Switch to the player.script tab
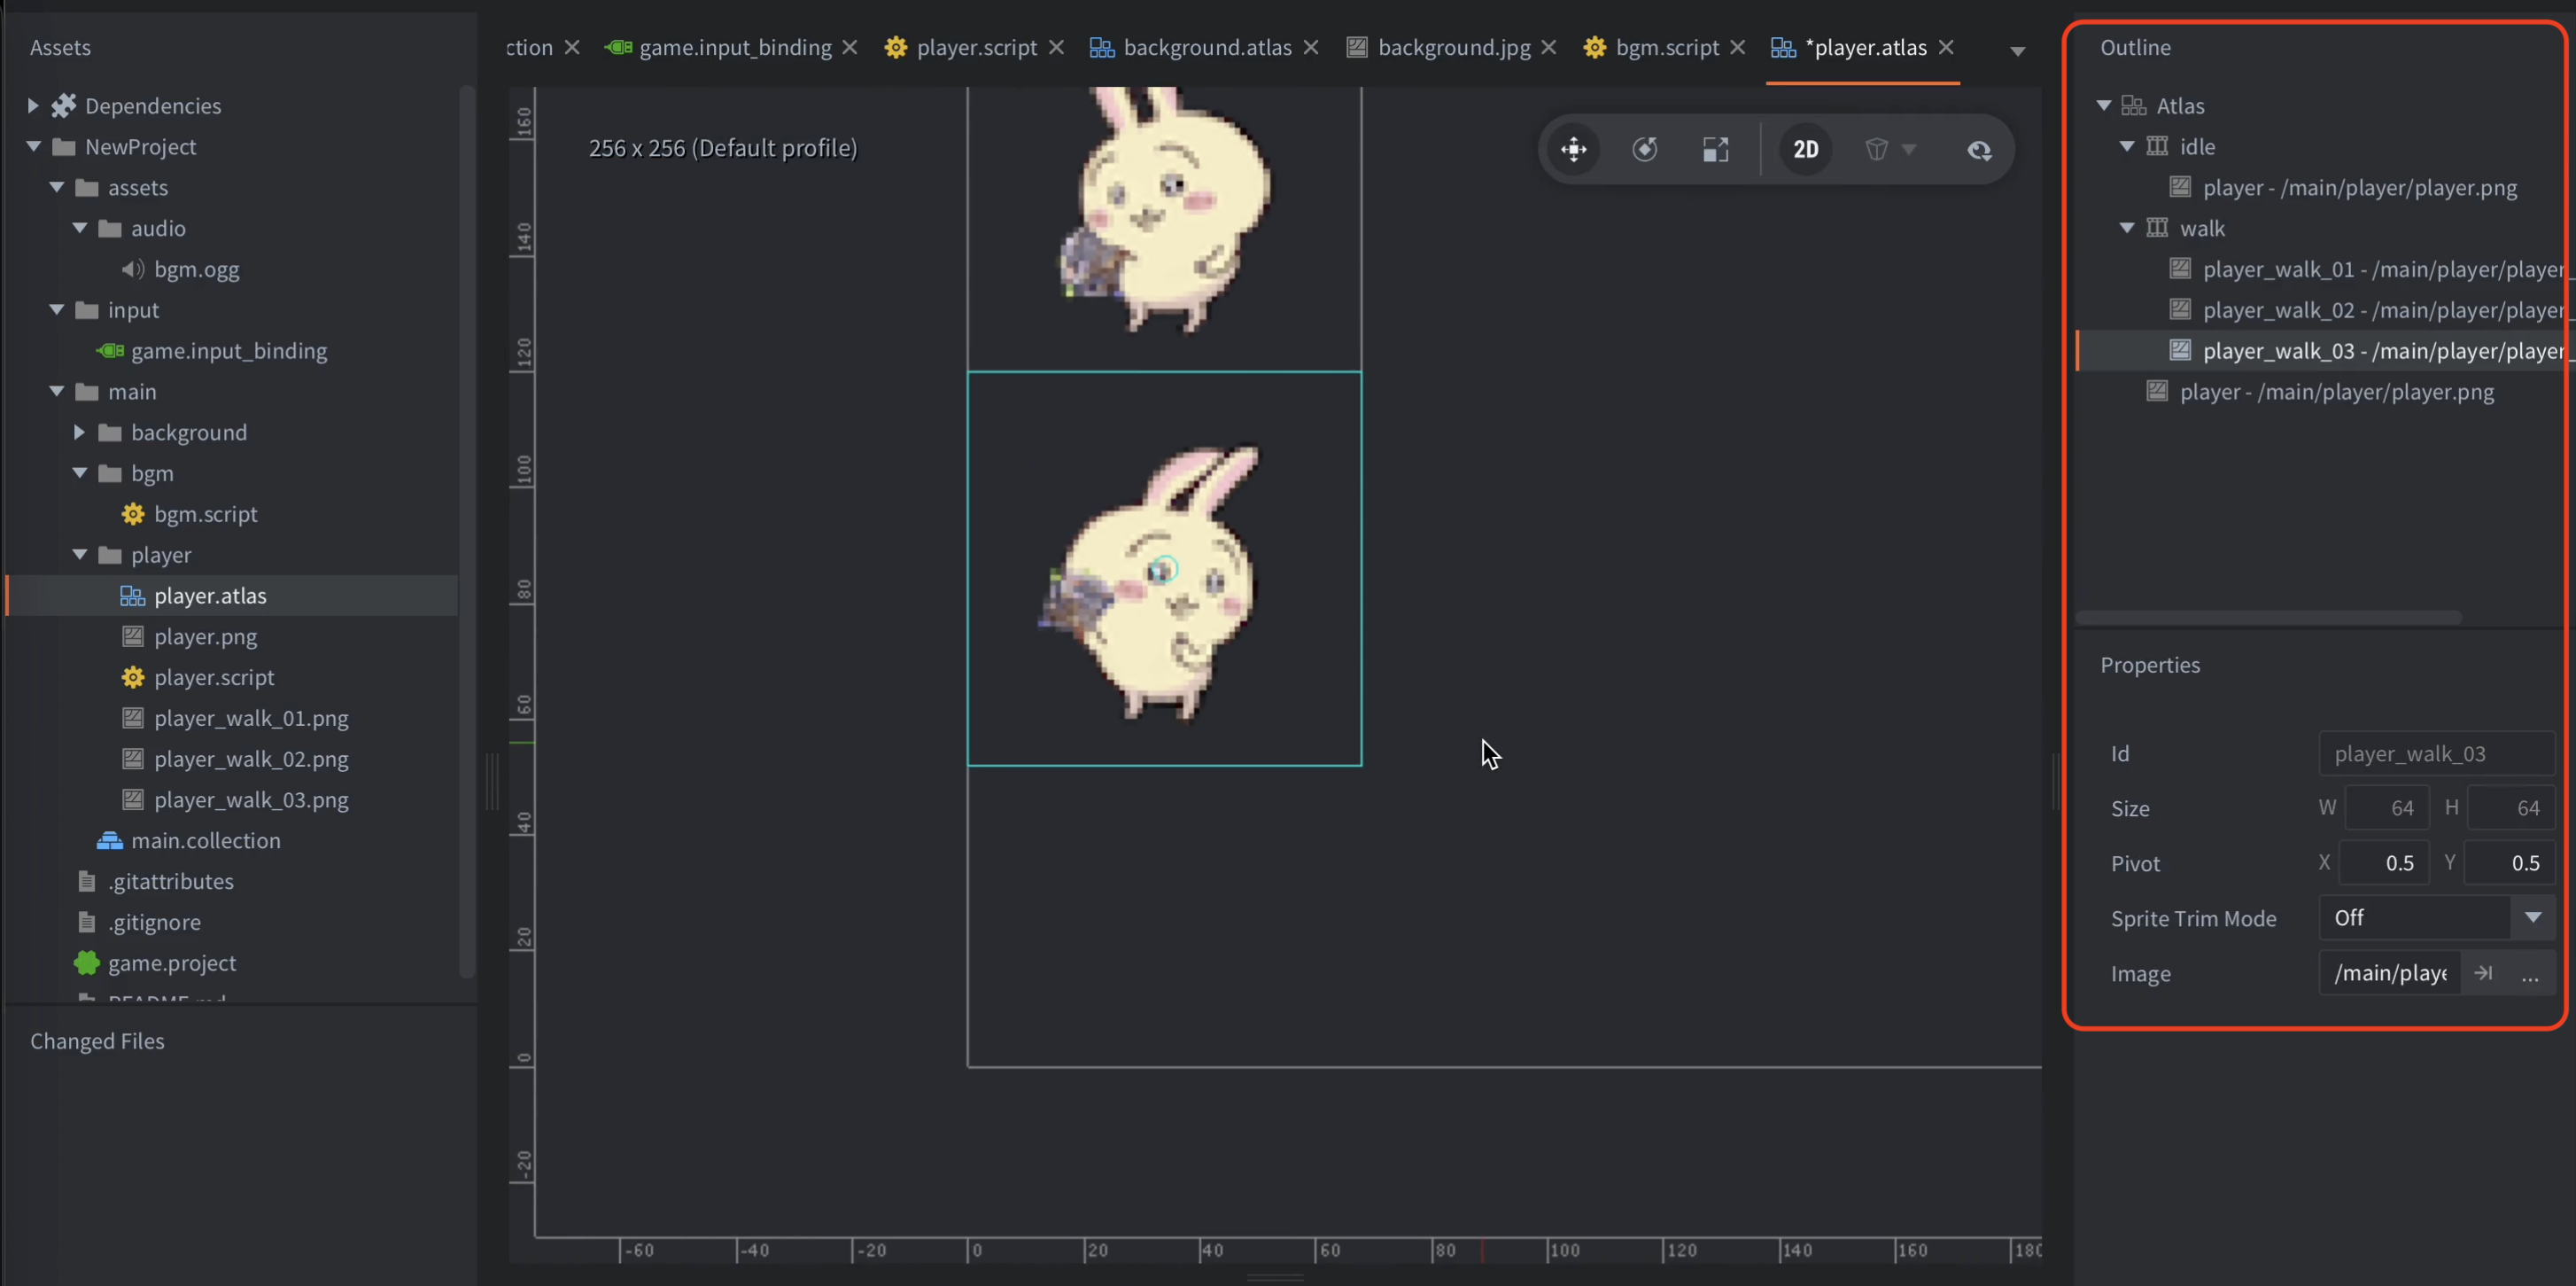The height and width of the screenshot is (1286, 2576). pos(960,47)
